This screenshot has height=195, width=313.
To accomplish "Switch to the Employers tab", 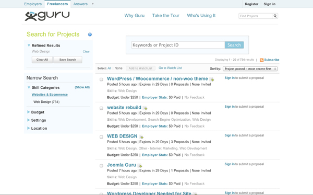I will [x=33, y=4].
